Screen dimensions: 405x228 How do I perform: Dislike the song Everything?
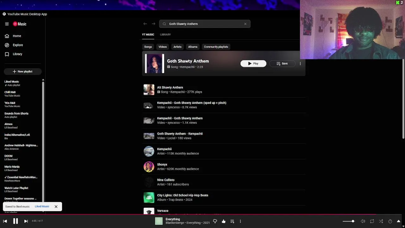(x=215, y=221)
